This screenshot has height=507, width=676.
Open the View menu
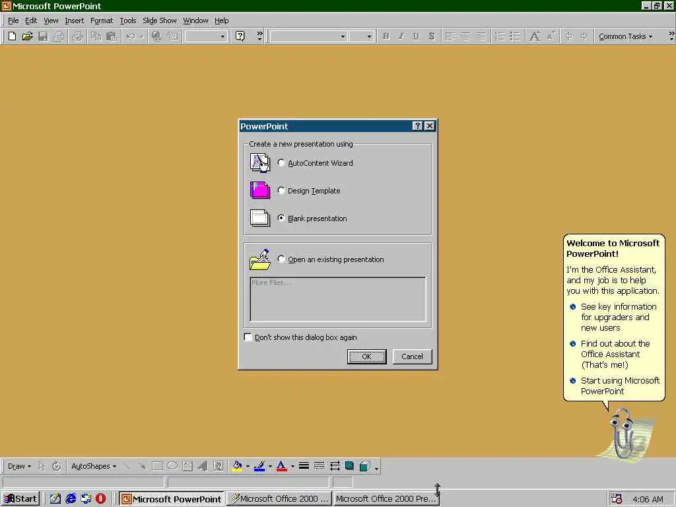pyautogui.click(x=51, y=20)
